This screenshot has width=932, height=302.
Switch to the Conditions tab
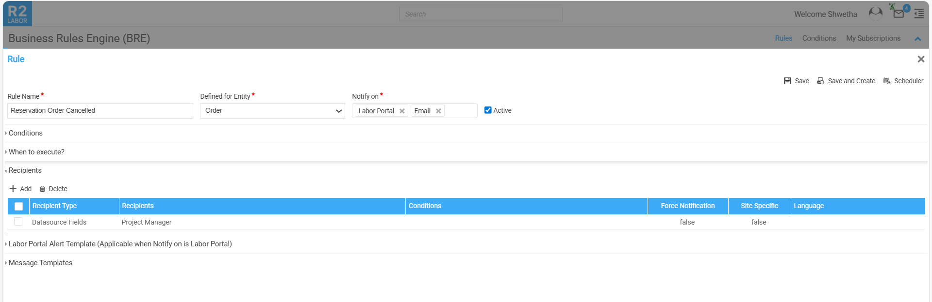coord(819,38)
